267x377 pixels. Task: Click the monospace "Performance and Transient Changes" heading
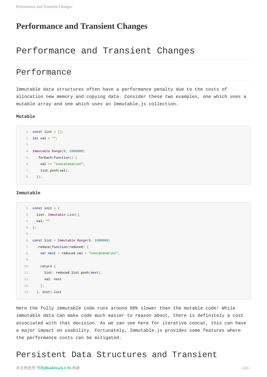tap(105, 51)
